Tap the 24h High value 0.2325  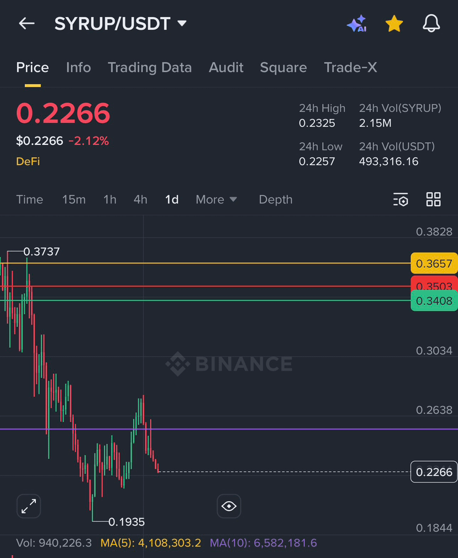317,123
